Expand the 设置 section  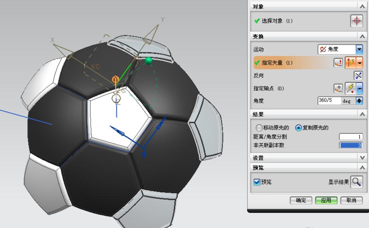[363, 158]
